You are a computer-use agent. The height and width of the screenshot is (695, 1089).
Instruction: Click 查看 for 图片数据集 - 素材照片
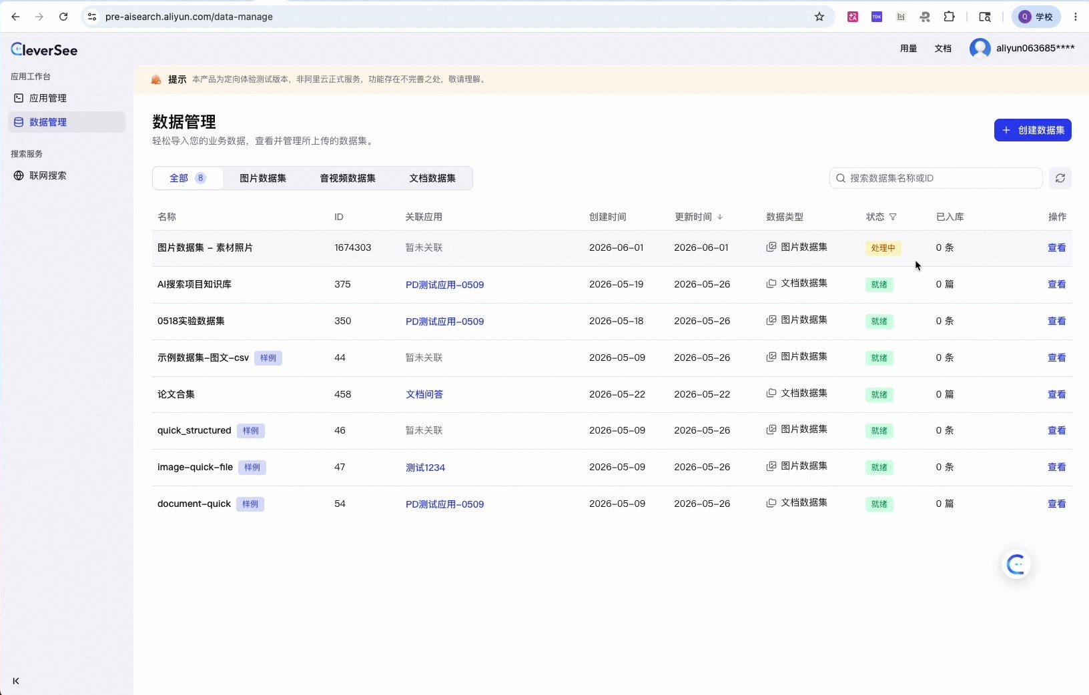click(x=1057, y=247)
